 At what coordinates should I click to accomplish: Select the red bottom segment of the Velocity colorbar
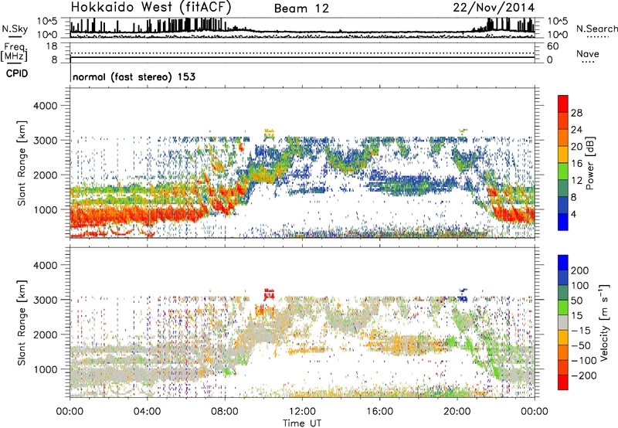[563, 382]
